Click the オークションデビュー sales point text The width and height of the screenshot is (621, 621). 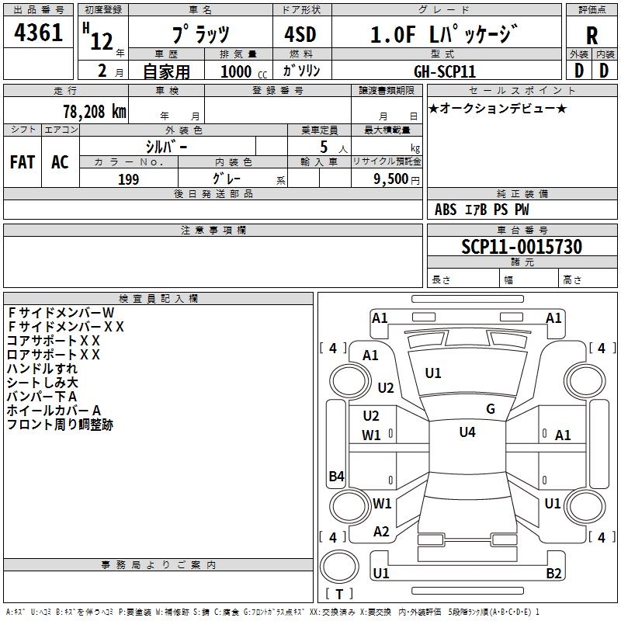click(x=498, y=109)
